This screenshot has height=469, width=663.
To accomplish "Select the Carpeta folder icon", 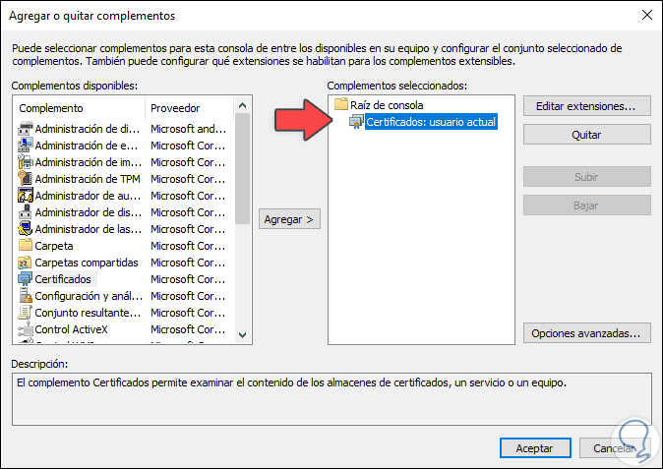I will (x=26, y=246).
